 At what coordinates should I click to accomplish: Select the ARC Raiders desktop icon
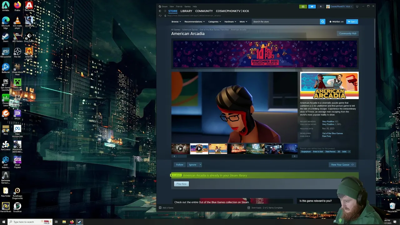point(17,37)
